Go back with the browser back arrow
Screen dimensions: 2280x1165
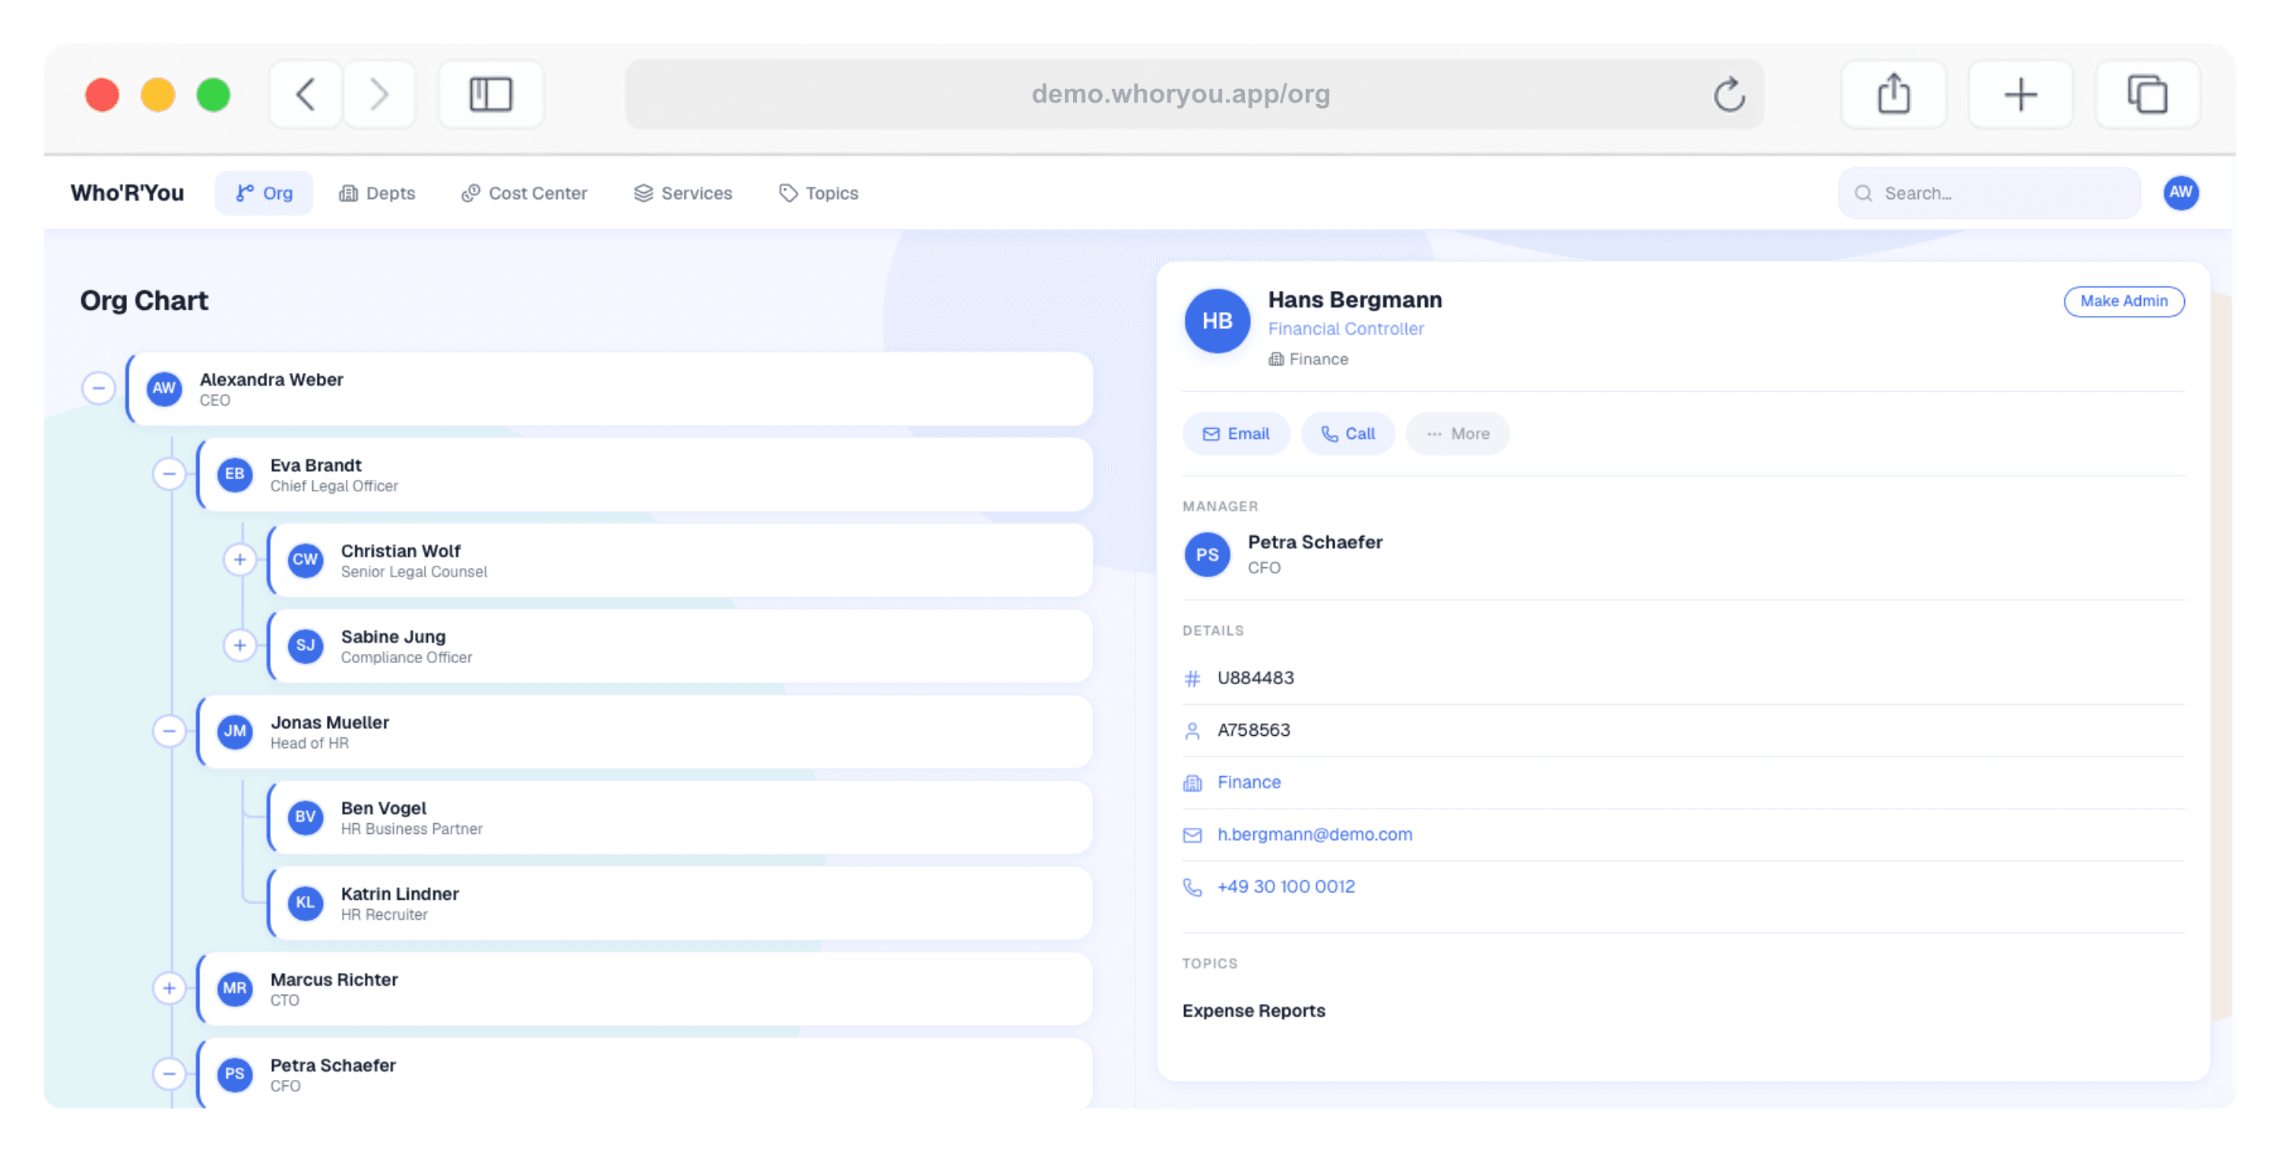tap(306, 93)
